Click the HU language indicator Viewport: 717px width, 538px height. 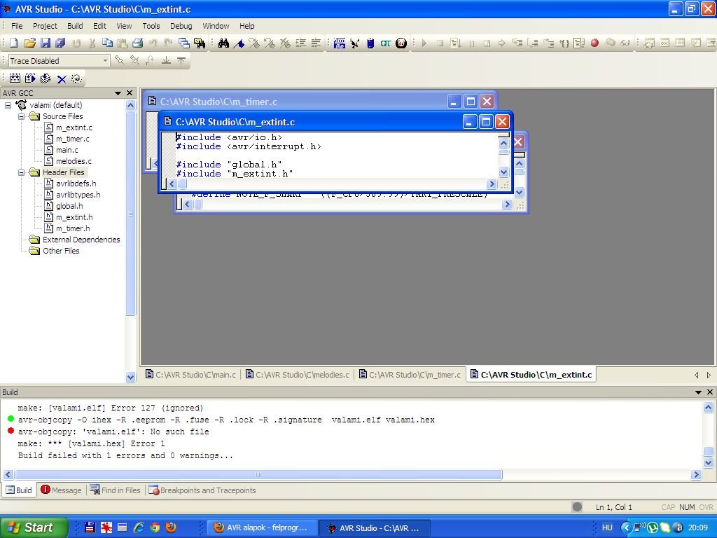coord(607,527)
